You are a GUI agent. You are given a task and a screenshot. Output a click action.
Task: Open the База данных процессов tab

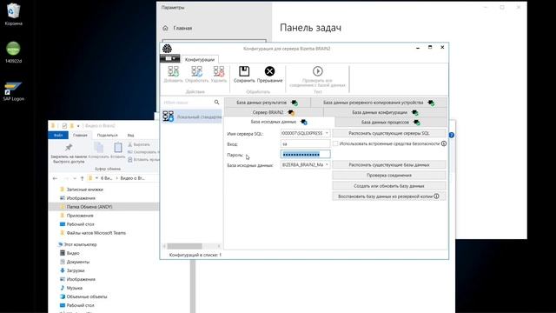(x=391, y=122)
